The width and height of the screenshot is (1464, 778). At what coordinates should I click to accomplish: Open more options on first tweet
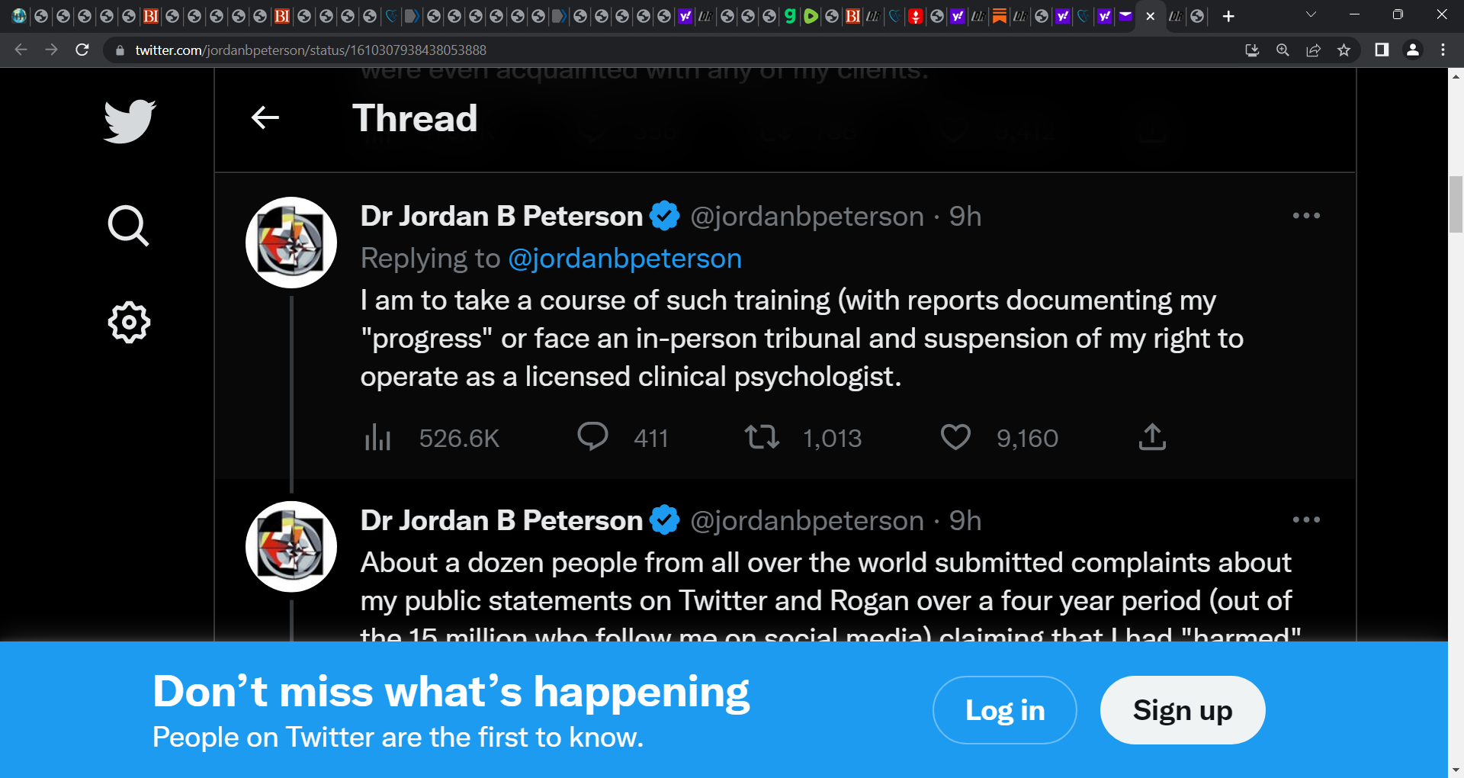coord(1306,216)
